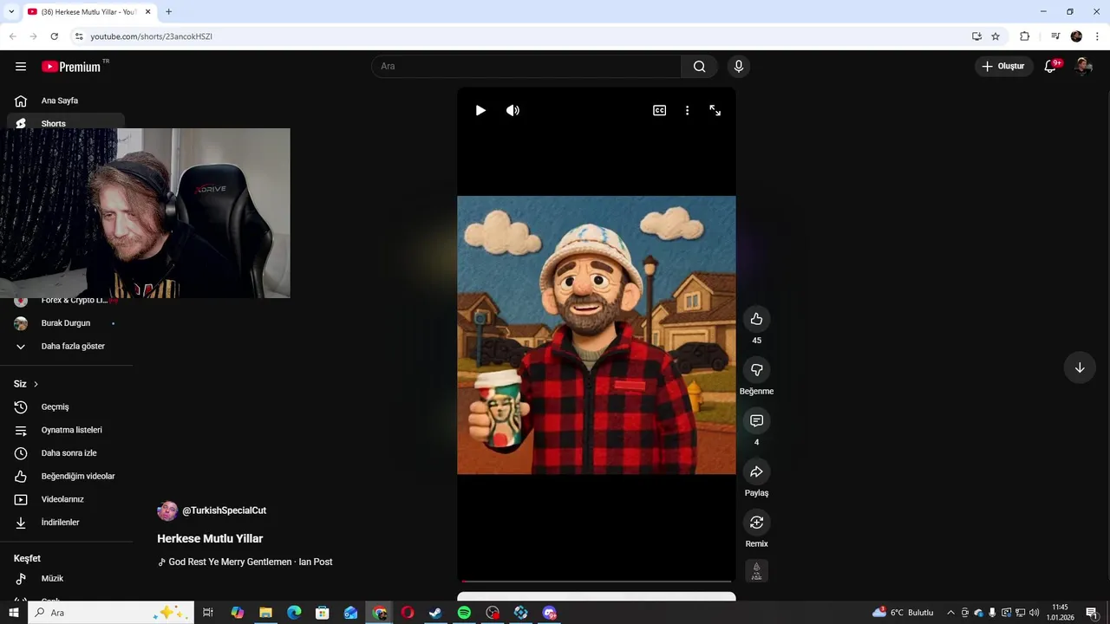Close the Herkese Mutlu Yıllar tab
The width and height of the screenshot is (1110, 624).
point(147,12)
